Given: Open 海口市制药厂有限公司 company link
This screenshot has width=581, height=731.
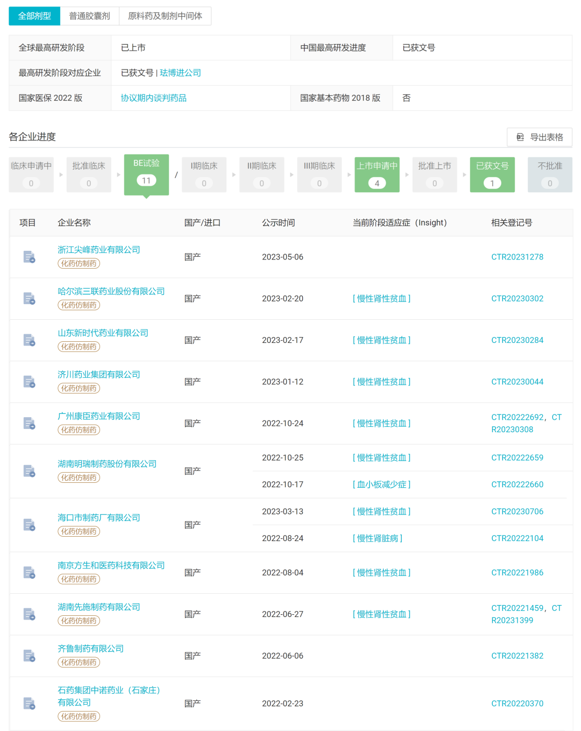Looking at the screenshot, I should pos(99,518).
